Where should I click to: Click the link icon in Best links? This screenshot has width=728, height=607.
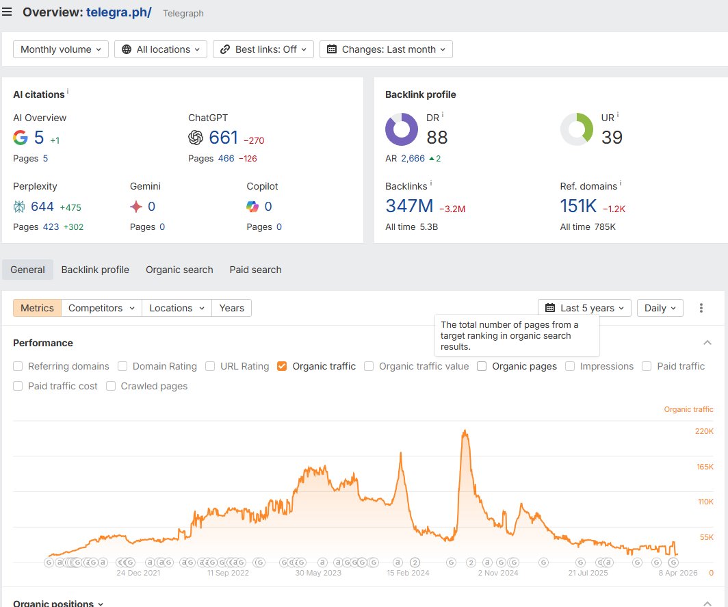click(x=225, y=49)
